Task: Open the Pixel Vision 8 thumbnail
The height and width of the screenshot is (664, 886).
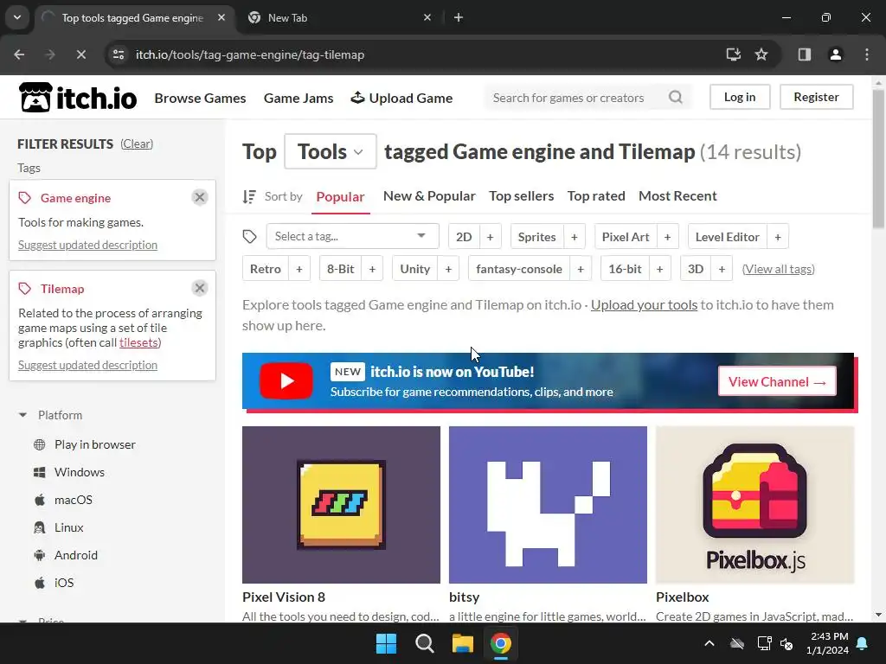Action: tap(341, 504)
